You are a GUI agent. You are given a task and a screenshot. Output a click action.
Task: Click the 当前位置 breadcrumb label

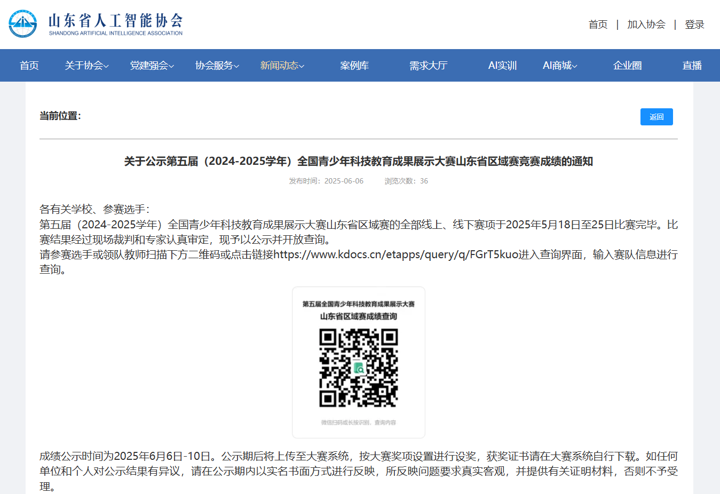pyautogui.click(x=60, y=116)
